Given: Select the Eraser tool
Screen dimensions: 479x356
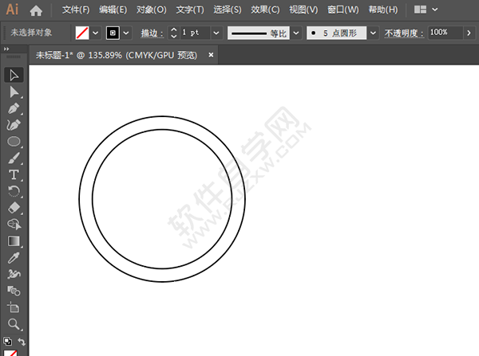Looking at the screenshot, I should coord(14,208).
